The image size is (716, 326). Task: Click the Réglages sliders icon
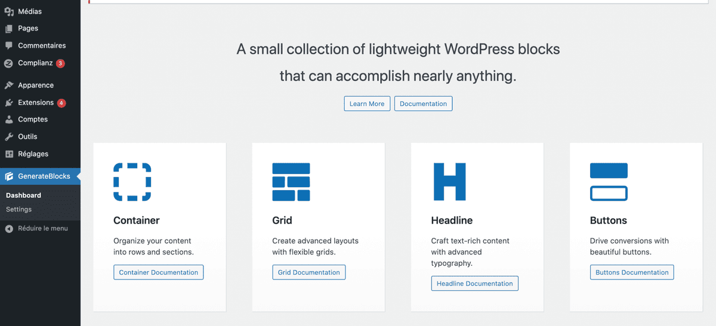pos(9,154)
